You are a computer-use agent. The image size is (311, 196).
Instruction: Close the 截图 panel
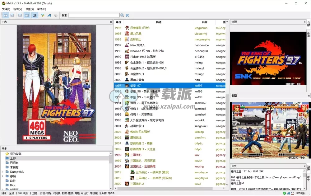[x=309, y=96]
